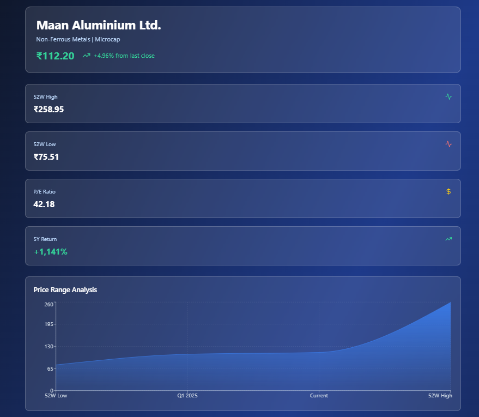Click the small green arrow next to the price change
Screen dimensions: 479x417
tap(86, 55)
